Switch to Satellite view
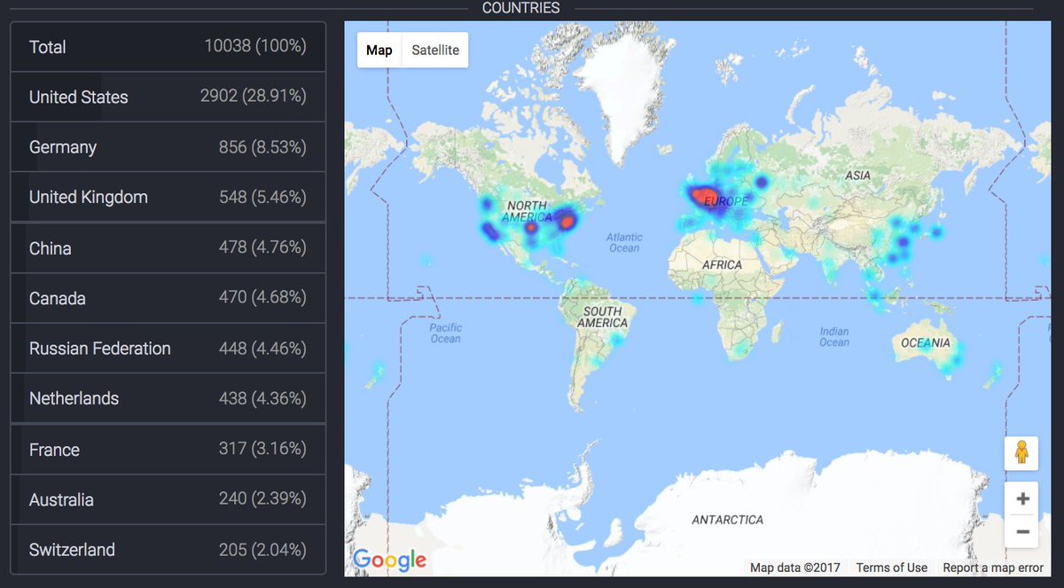The width and height of the screenshot is (1064, 588). pyautogui.click(x=434, y=50)
